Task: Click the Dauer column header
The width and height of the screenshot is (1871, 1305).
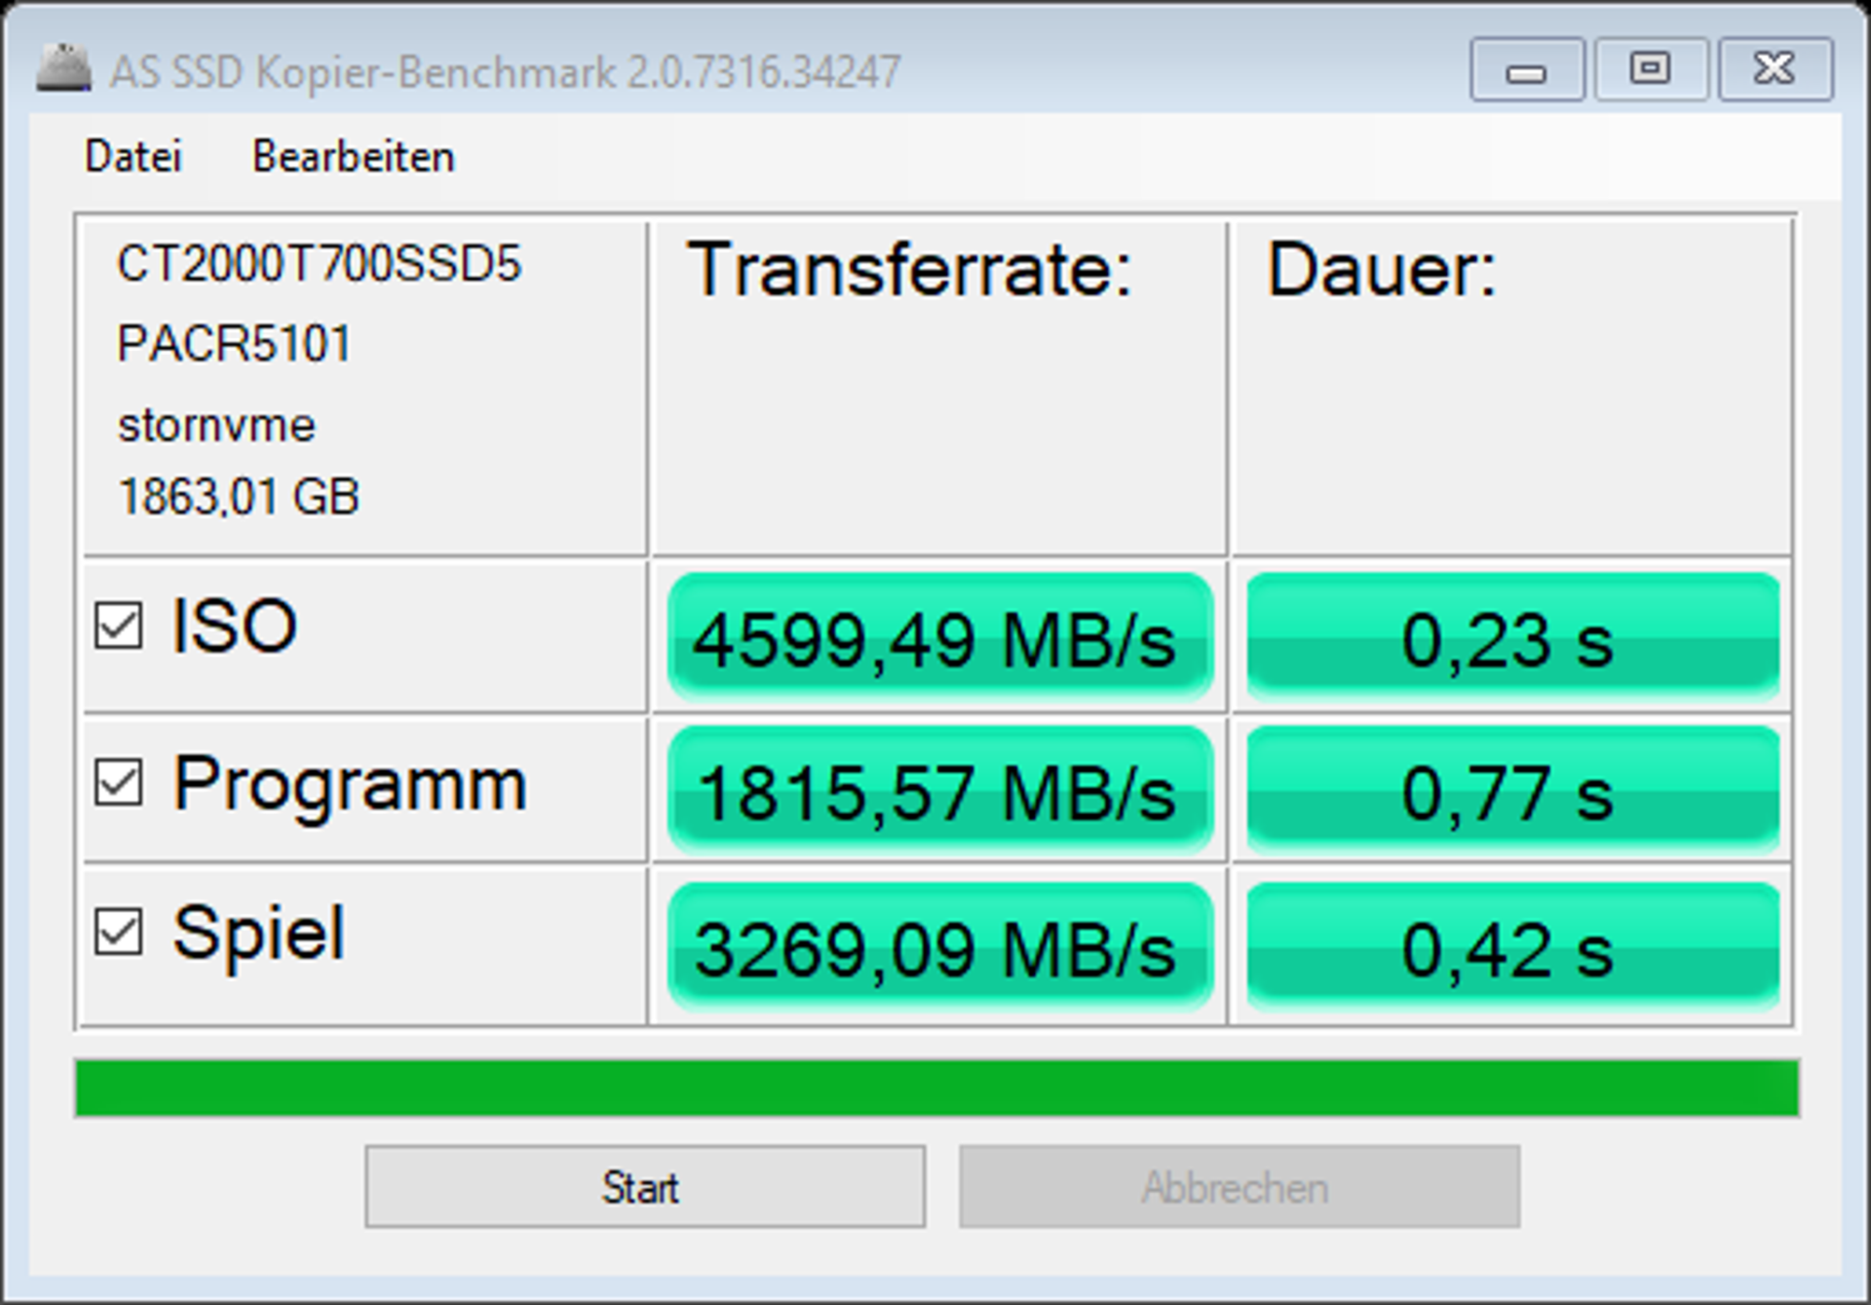Action: (1381, 270)
